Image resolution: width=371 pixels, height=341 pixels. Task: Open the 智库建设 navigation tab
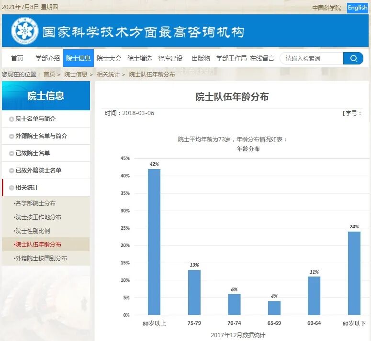point(170,58)
